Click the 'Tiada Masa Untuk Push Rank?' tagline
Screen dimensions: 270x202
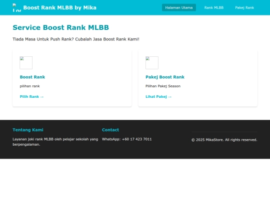click(x=76, y=39)
